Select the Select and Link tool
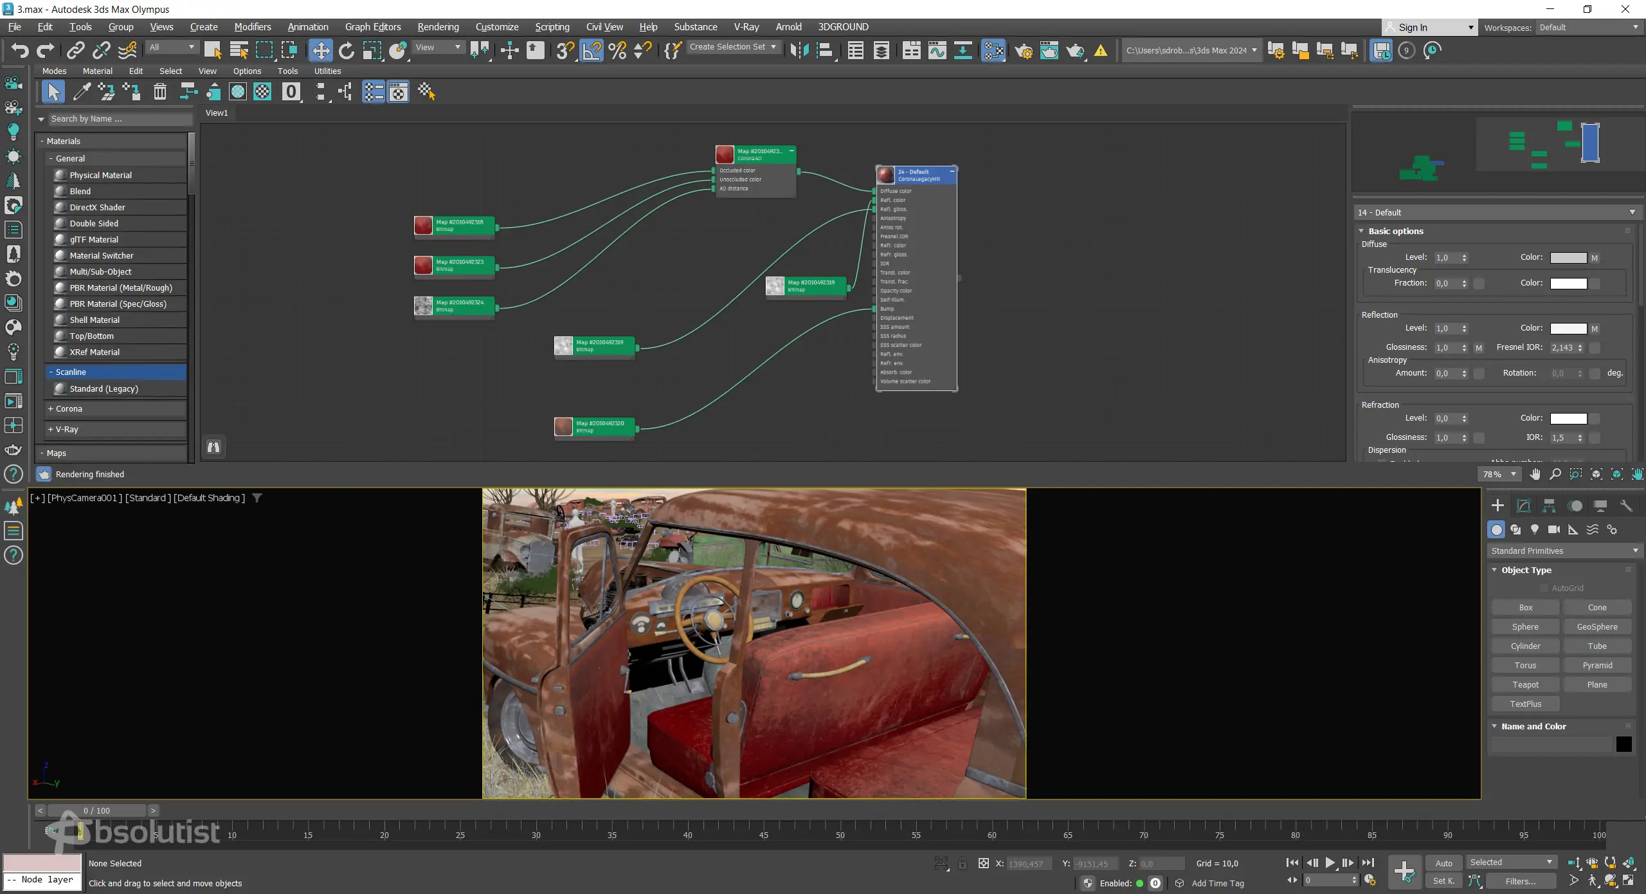The image size is (1646, 894). 76,50
